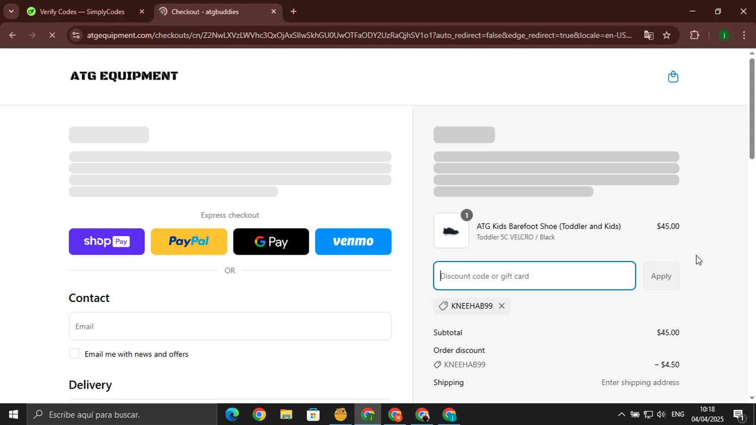Open the browser extensions menu
The image size is (756, 425).
point(695,35)
